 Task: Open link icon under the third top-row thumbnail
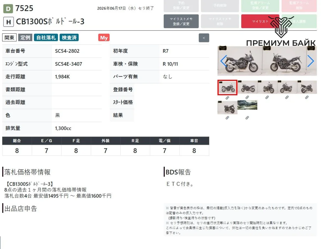[267, 97]
